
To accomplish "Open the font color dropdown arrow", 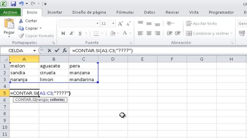I will pos(130,33).
